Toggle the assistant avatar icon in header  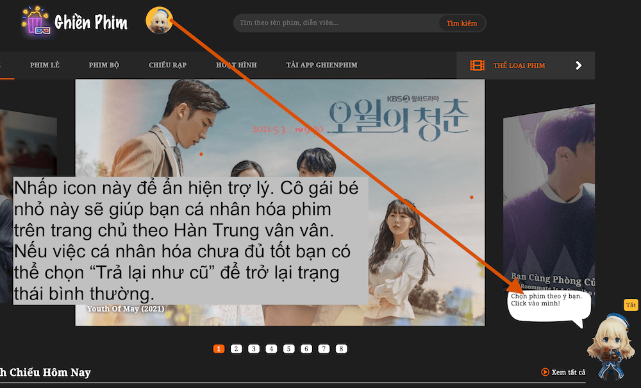pyautogui.click(x=158, y=21)
